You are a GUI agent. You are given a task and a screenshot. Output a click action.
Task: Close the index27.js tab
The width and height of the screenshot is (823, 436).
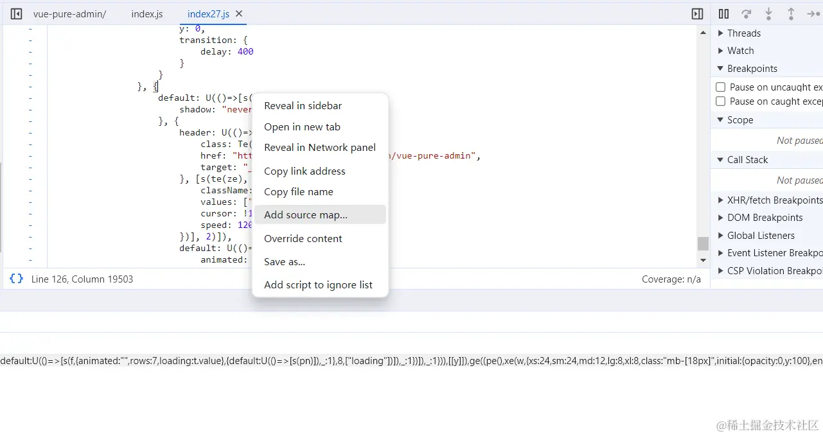[239, 13]
